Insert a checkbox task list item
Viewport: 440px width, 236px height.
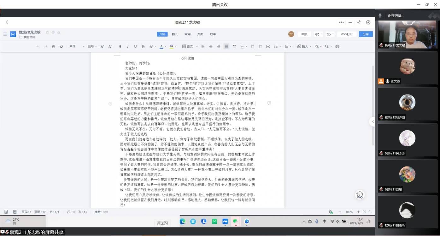(x=268, y=47)
